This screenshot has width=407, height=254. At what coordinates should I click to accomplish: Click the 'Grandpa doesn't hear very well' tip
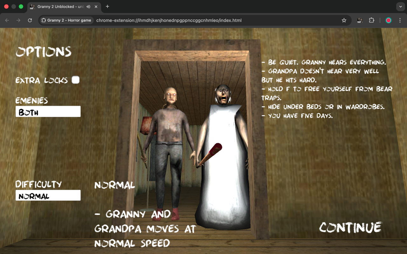coord(321,76)
